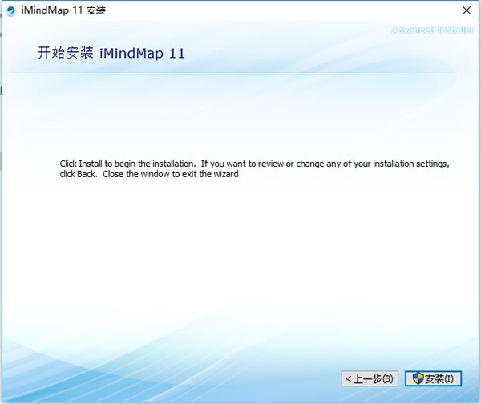
Task: Click the word Install in the instructions
Action: coord(91,164)
